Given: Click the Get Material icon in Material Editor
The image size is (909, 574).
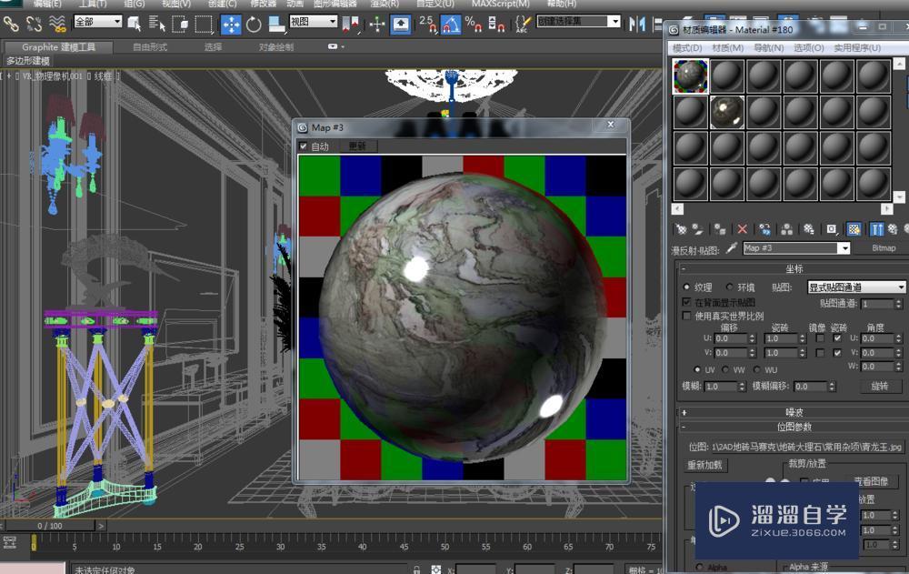Looking at the screenshot, I should tap(682, 227).
